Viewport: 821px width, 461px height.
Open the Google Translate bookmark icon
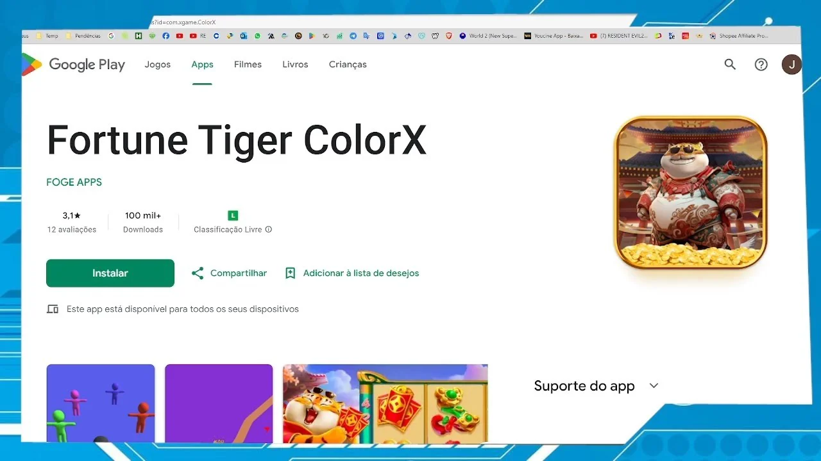(x=366, y=36)
